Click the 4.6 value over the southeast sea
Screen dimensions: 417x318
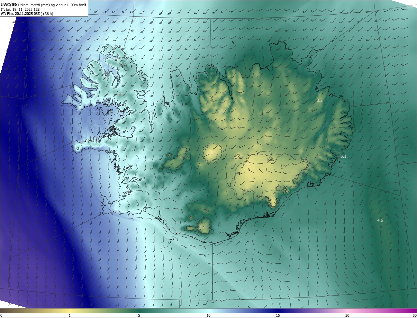380,220
